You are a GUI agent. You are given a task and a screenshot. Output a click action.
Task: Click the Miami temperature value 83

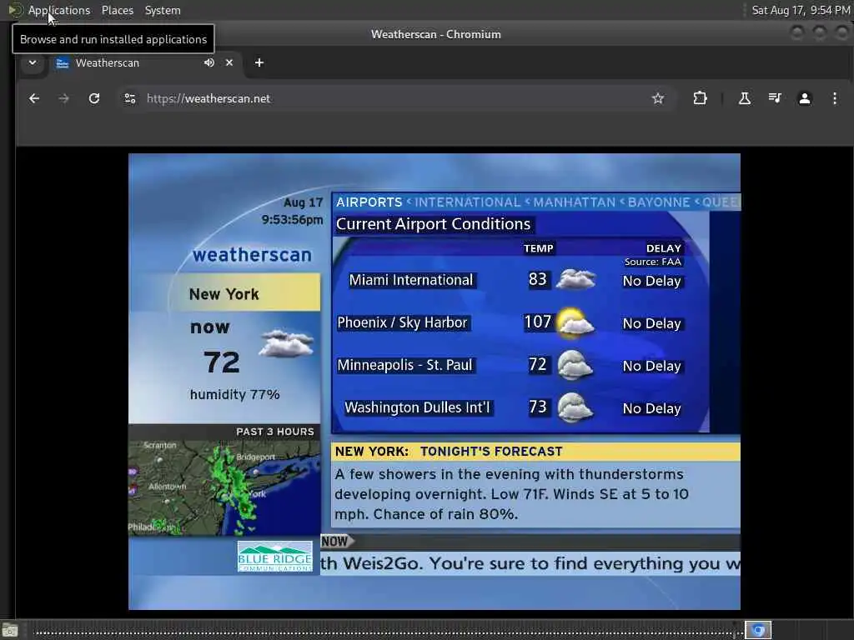pos(538,279)
